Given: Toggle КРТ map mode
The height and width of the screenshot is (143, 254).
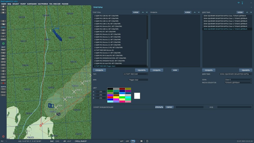Looking at the screenshot, I should tap(122, 141).
